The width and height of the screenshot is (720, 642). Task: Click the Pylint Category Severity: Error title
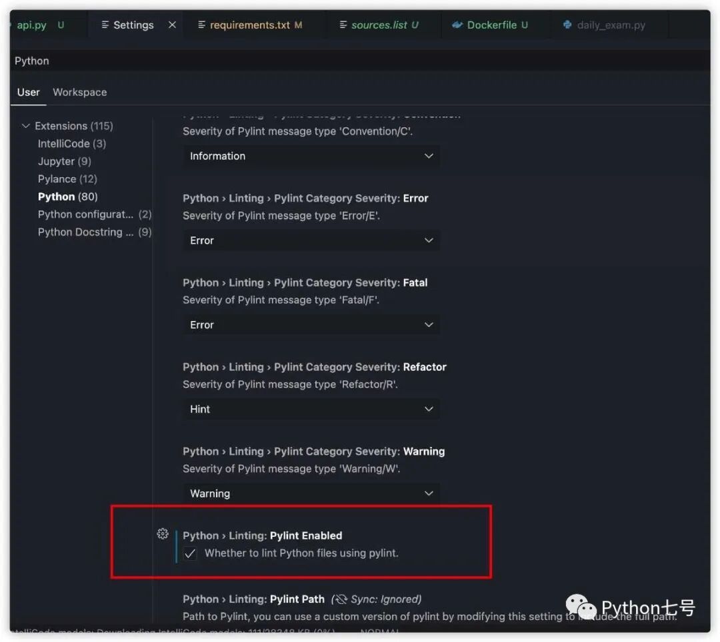[x=305, y=198]
